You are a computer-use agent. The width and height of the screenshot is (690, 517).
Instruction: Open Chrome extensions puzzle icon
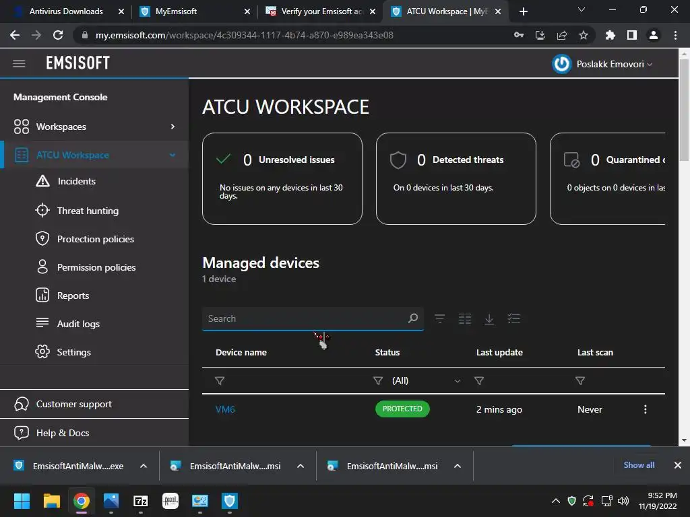(x=610, y=35)
